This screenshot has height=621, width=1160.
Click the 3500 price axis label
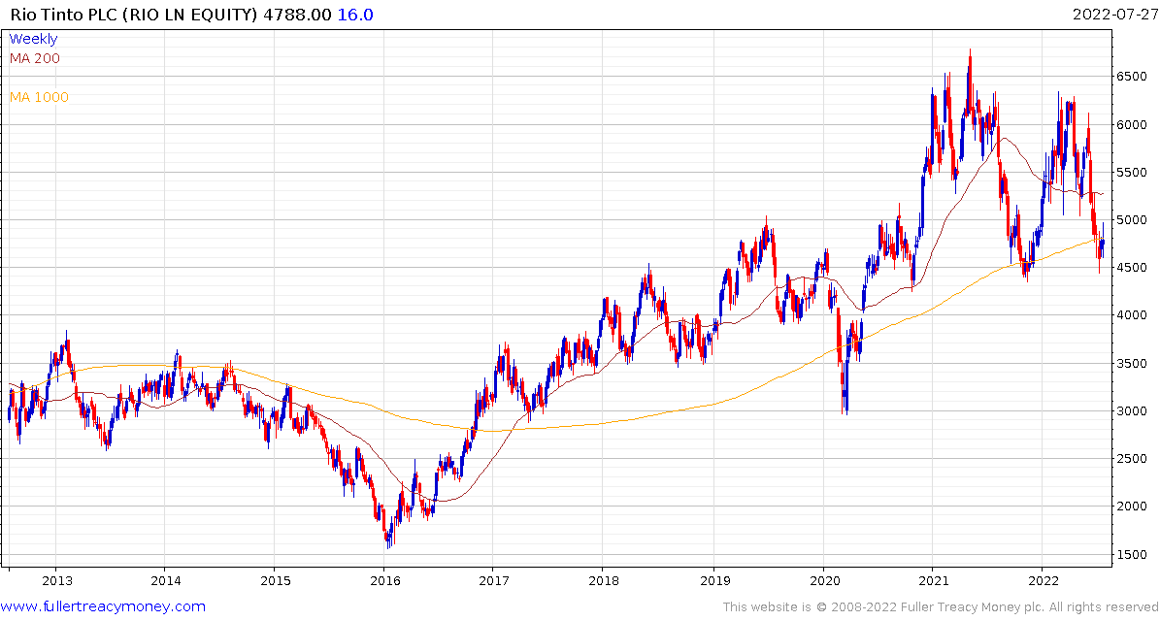(x=1134, y=363)
